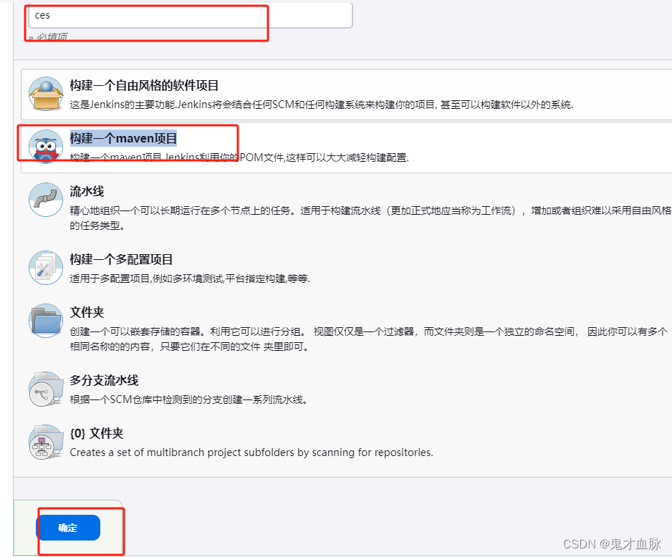Image resolution: width=672 pixels, height=557 pixels.
Task: Click the multi-configuration project tools icon
Action: point(46,268)
